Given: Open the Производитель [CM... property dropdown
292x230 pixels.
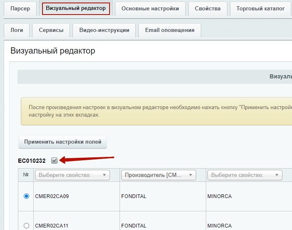Looking at the screenshot, I should click(x=158, y=175).
